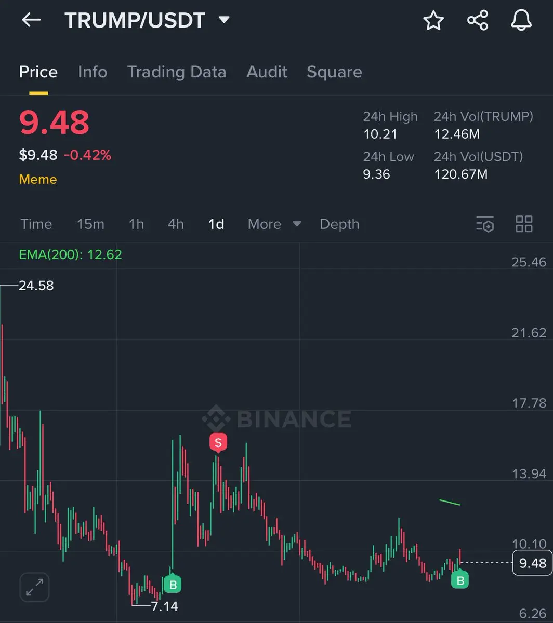
Task: Tap the 25.46 price axis label
Action: [529, 262]
